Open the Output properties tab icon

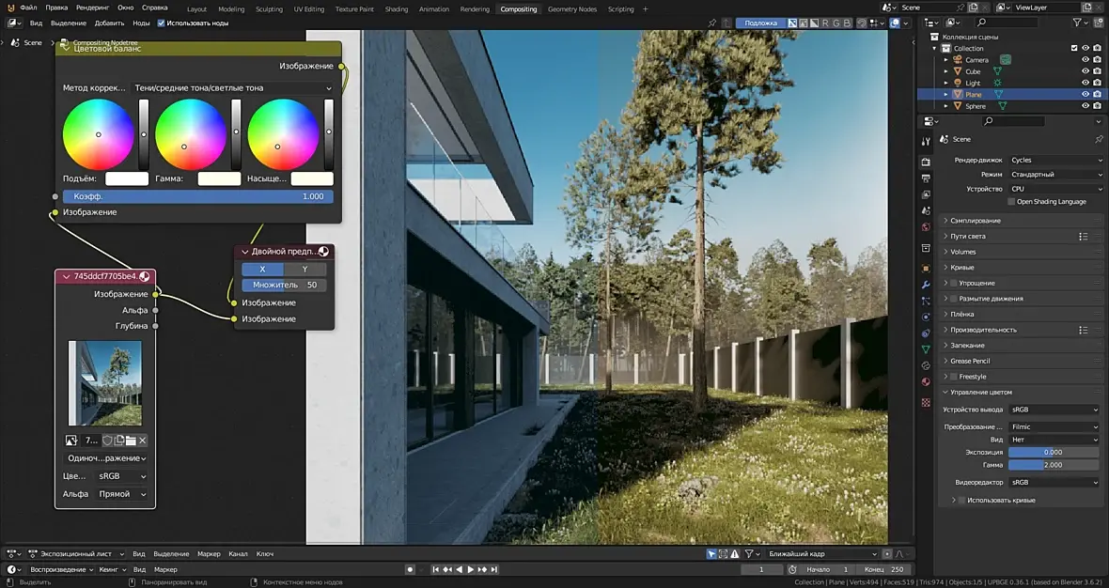[x=926, y=178]
